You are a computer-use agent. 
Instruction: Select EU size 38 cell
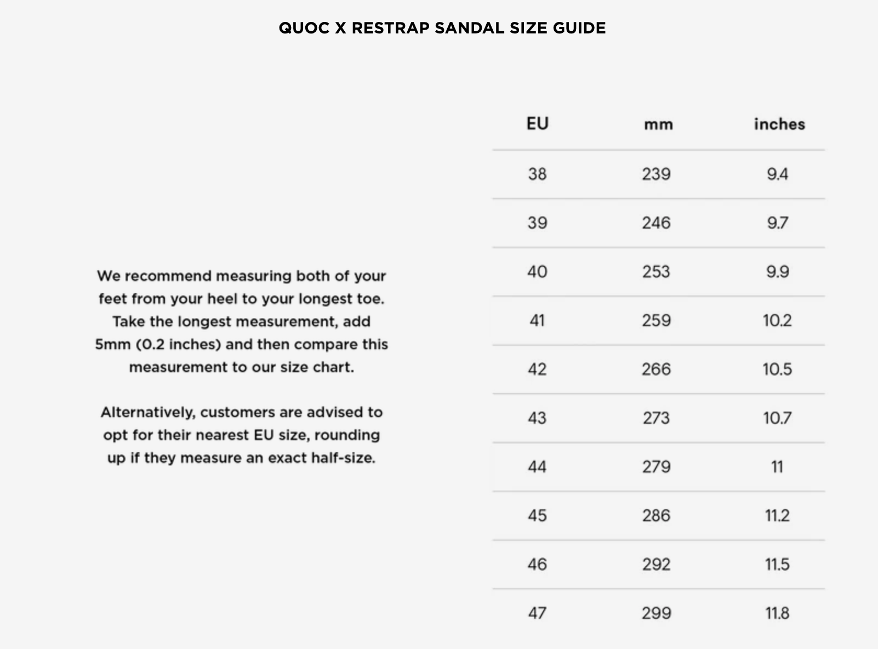[x=537, y=174]
